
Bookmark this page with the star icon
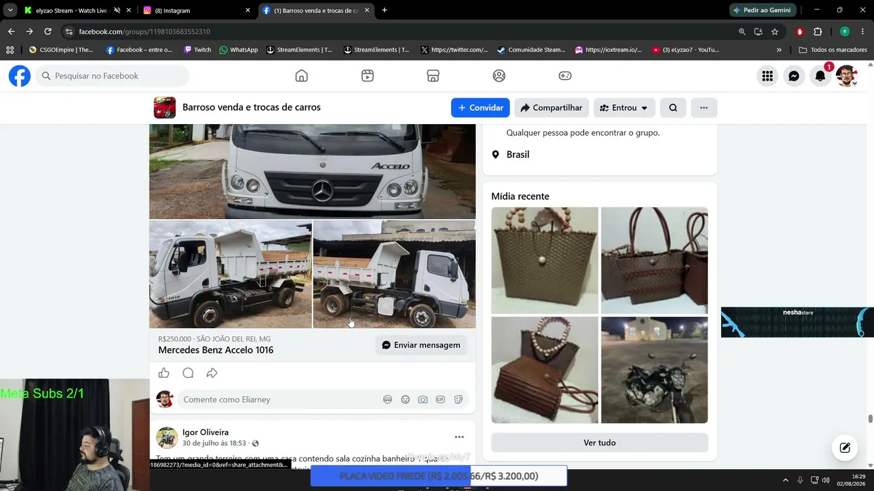775,31
